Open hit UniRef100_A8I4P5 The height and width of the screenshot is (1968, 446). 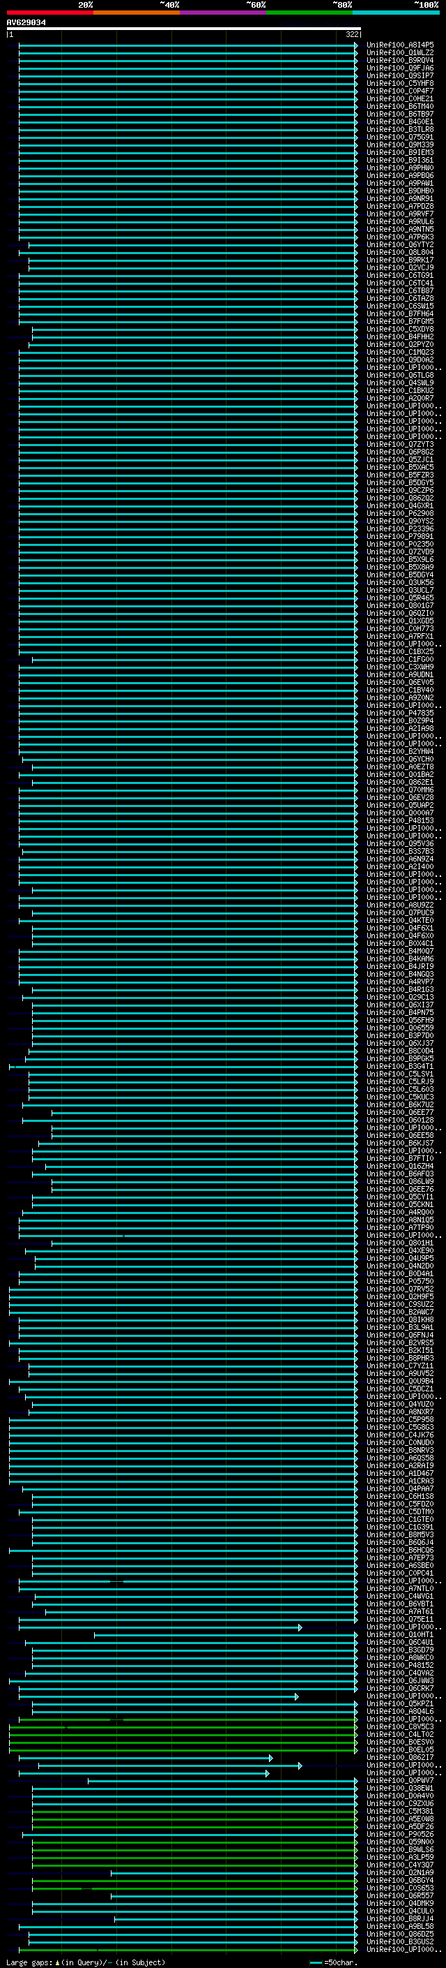click(400, 45)
